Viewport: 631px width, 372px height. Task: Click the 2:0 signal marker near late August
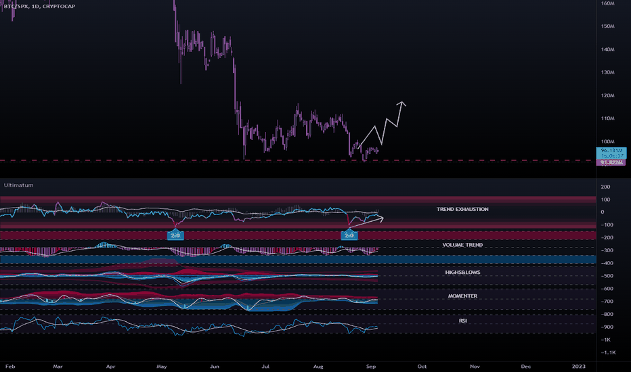[349, 235]
